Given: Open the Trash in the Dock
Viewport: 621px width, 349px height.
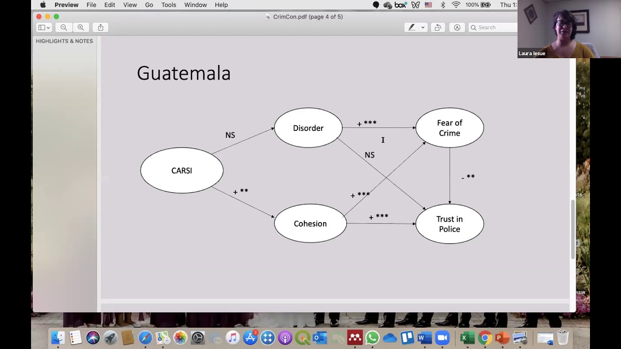Looking at the screenshot, I should (562, 338).
